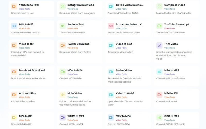Click 'Add subtitles to video' description
The width and height of the screenshot is (206, 129).
tap(23, 101)
